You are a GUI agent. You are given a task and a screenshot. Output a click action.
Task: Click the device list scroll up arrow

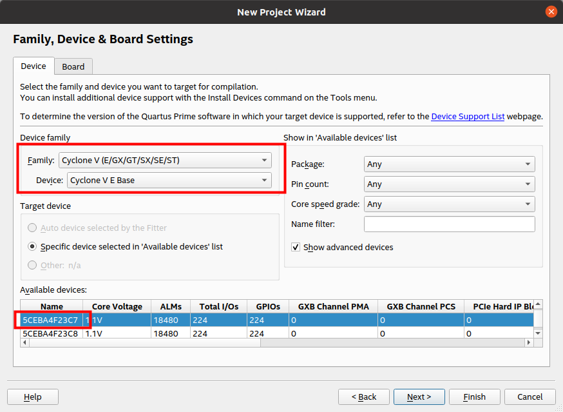(538, 304)
